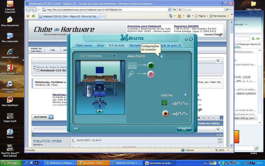Click the Add to Favorites icon

(33, 16)
